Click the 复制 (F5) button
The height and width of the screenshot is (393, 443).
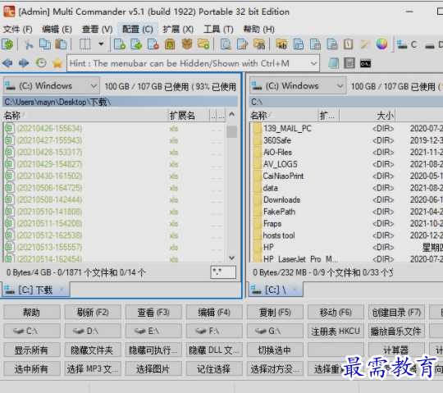tap(275, 313)
